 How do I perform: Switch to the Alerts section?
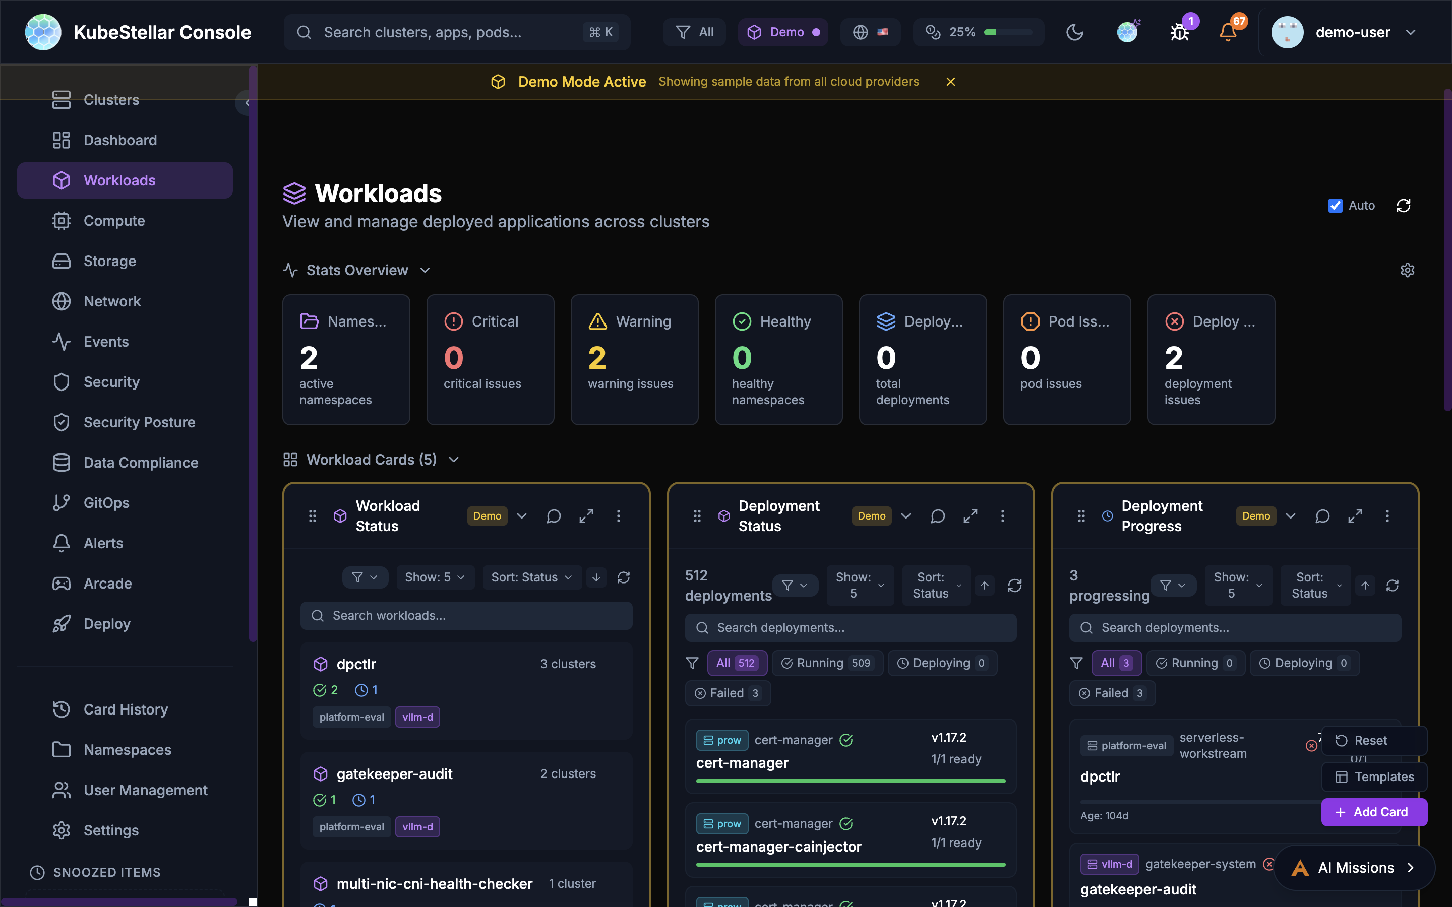[x=103, y=543]
